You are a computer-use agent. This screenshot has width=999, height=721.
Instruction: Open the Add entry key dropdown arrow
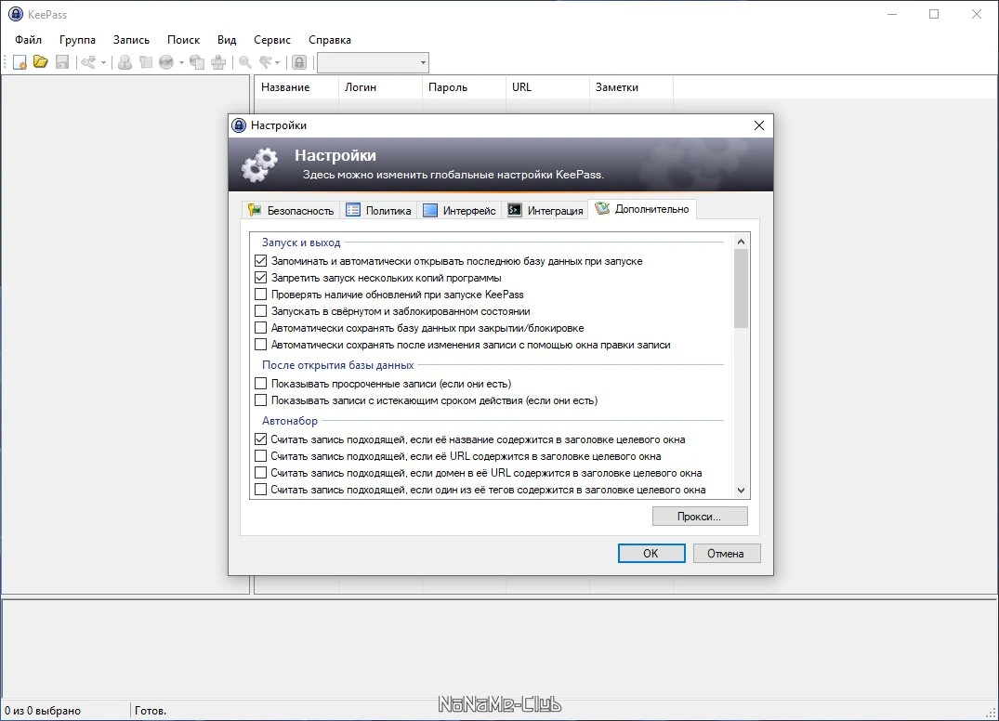coord(103,62)
